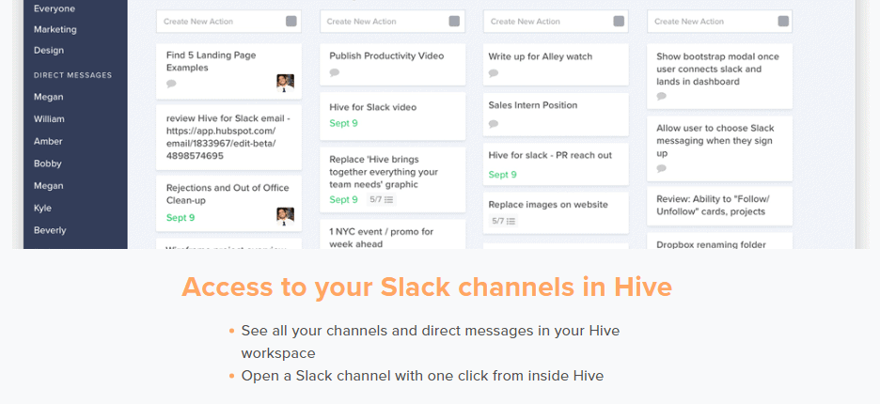The width and height of the screenshot is (880, 404).
Task: Open comment icon on Publish Productivity Video card
Action: pos(335,72)
